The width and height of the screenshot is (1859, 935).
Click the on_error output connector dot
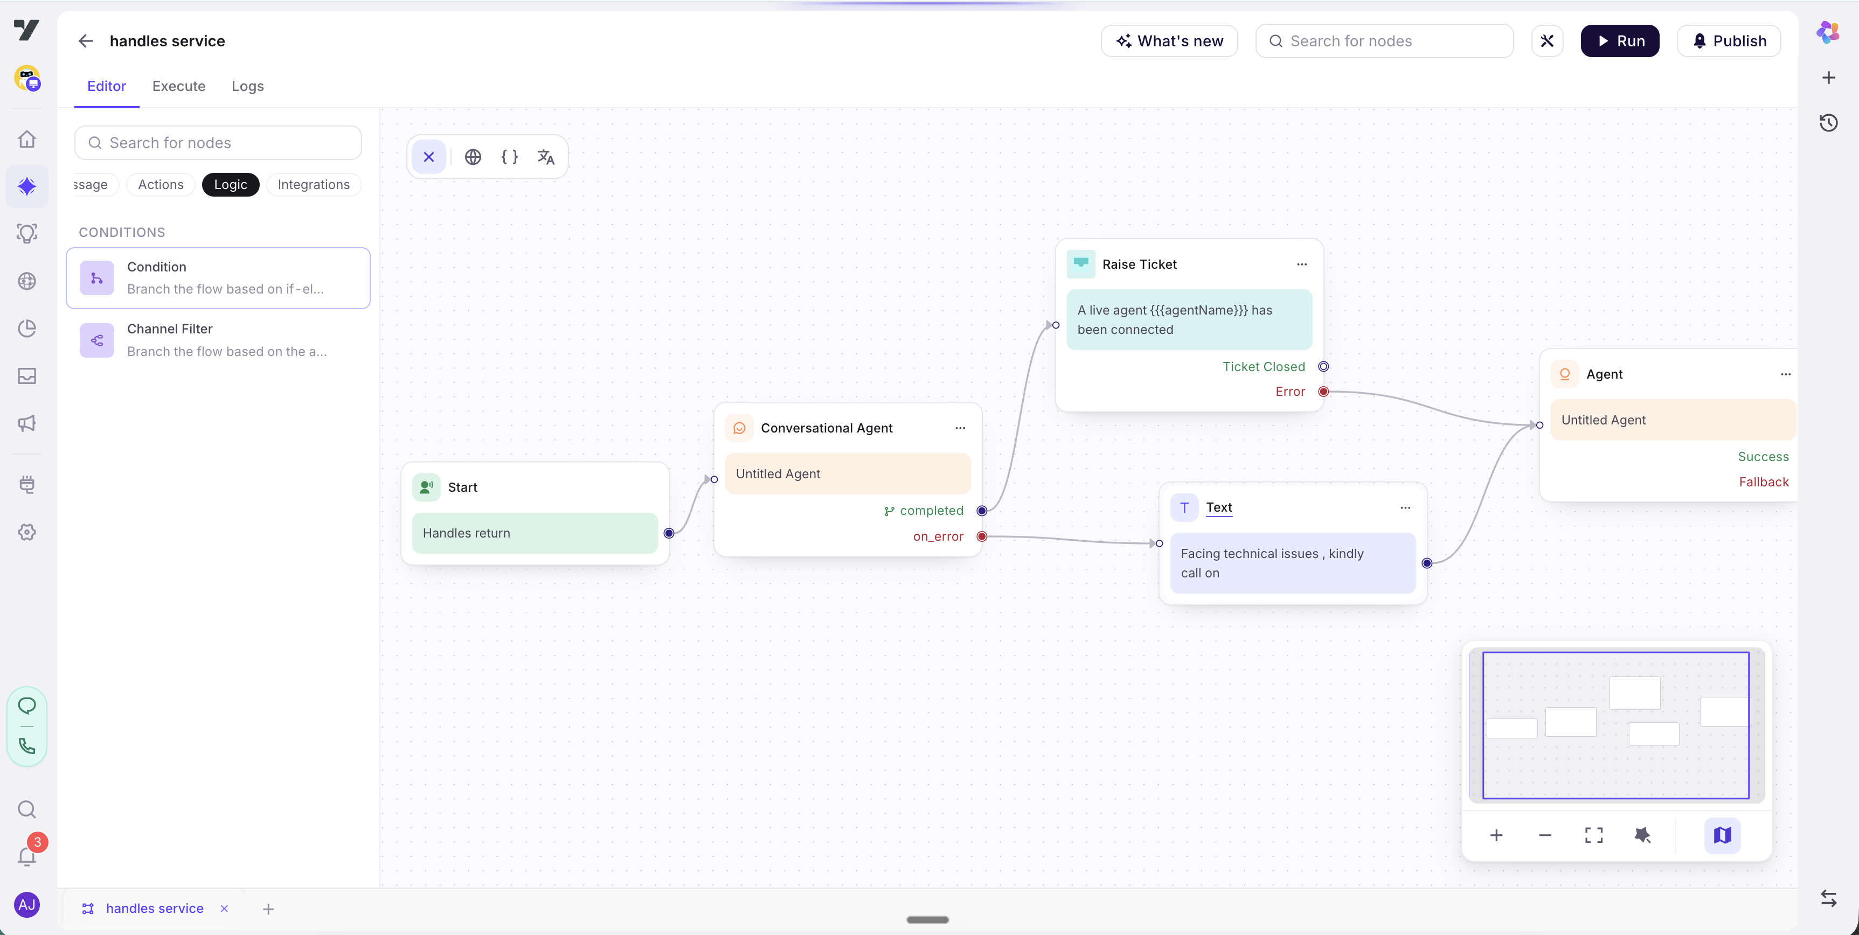point(981,536)
